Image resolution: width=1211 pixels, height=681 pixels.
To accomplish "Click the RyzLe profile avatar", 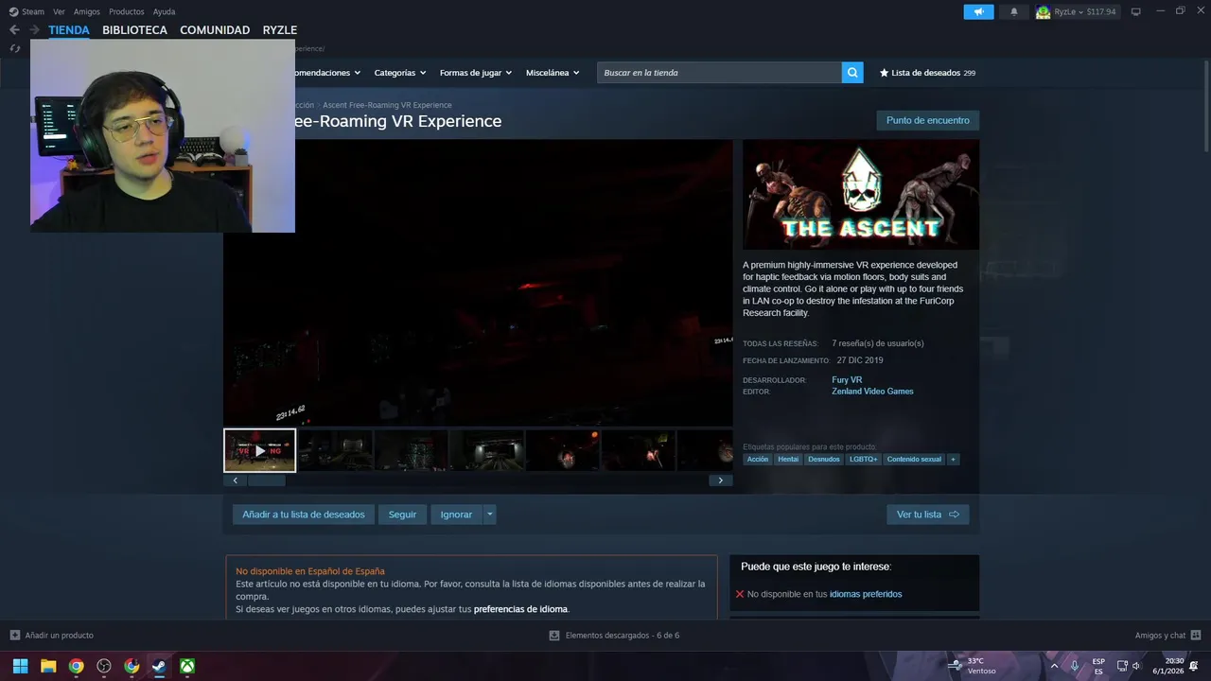I will pyautogui.click(x=1044, y=11).
